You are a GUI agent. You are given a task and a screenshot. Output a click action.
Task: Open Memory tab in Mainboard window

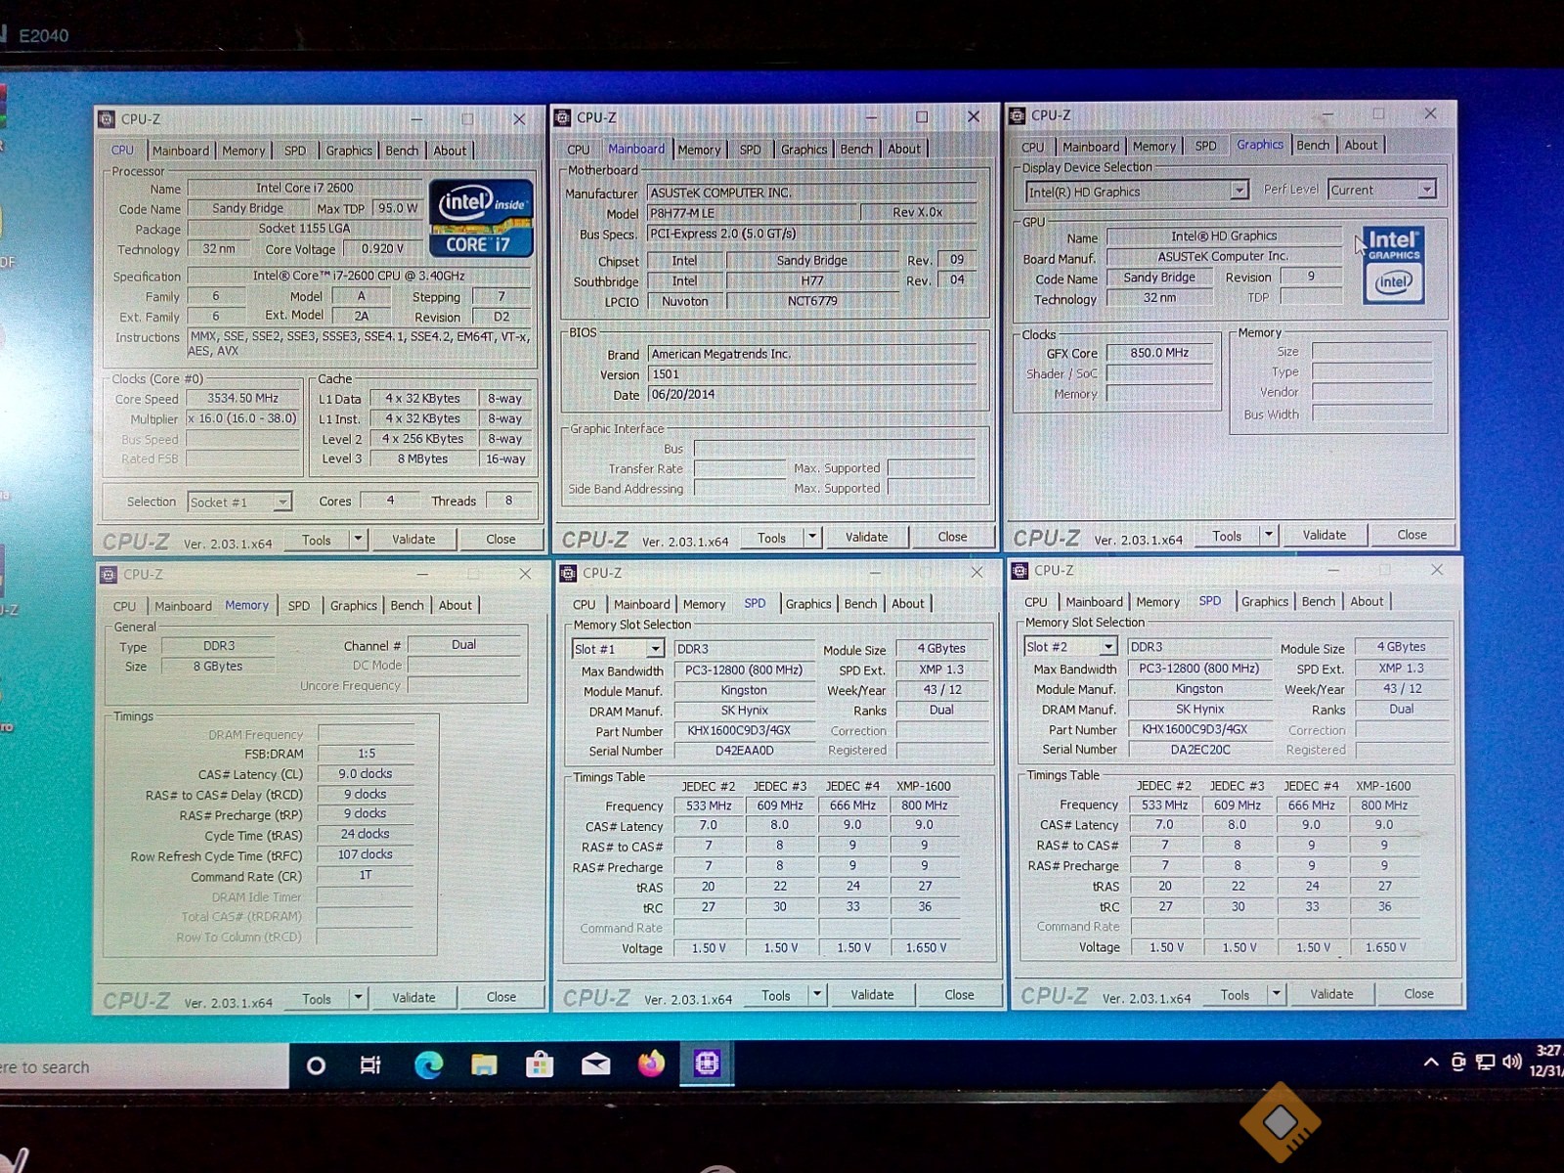pyautogui.click(x=699, y=150)
